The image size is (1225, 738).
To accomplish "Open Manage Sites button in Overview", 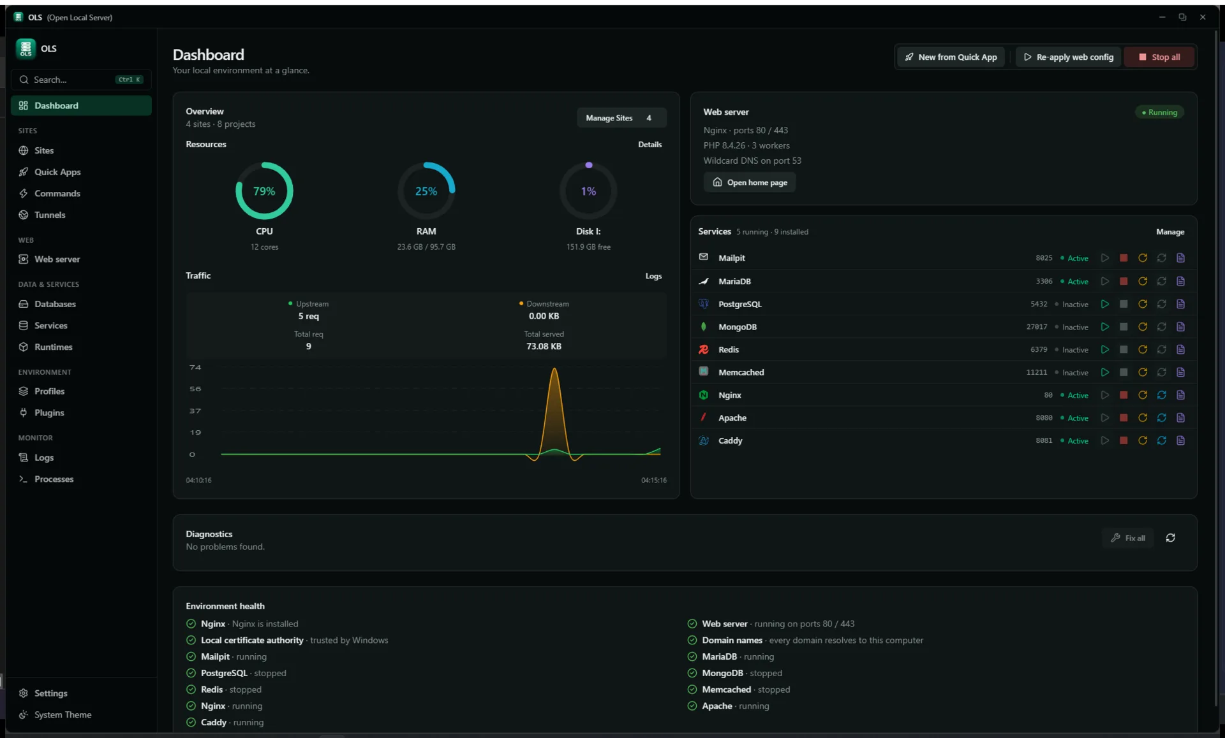I will pyautogui.click(x=621, y=118).
